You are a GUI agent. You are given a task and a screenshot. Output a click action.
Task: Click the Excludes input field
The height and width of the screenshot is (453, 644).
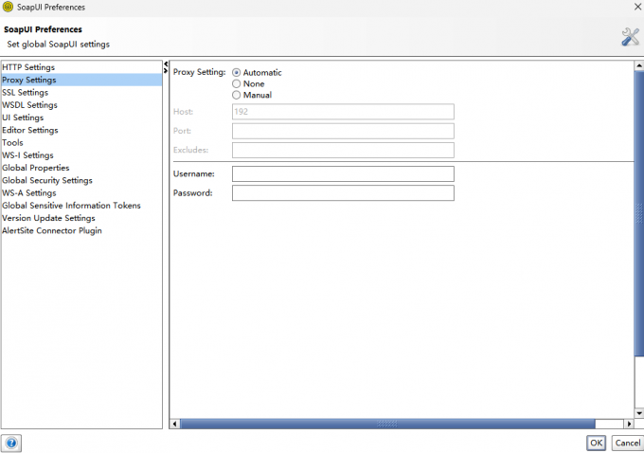point(343,150)
